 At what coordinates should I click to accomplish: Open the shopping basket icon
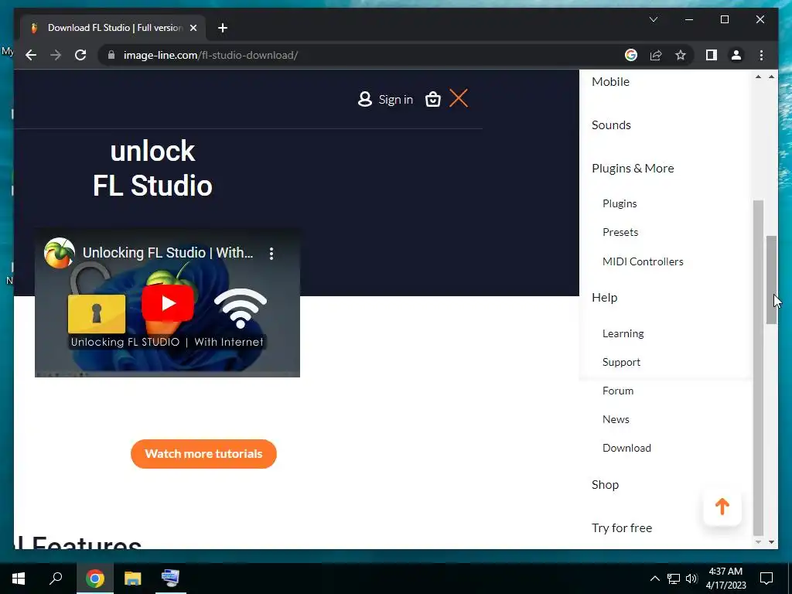point(433,99)
